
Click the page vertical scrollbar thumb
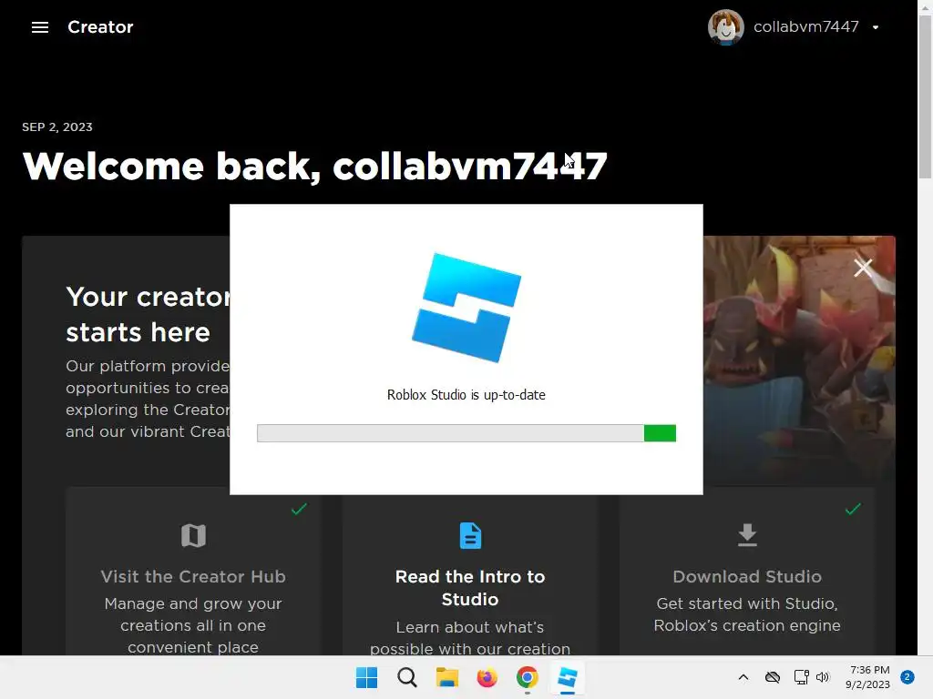tap(925, 98)
